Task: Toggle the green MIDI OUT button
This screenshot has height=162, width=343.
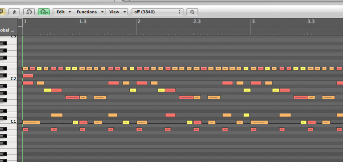Action: coord(44,12)
